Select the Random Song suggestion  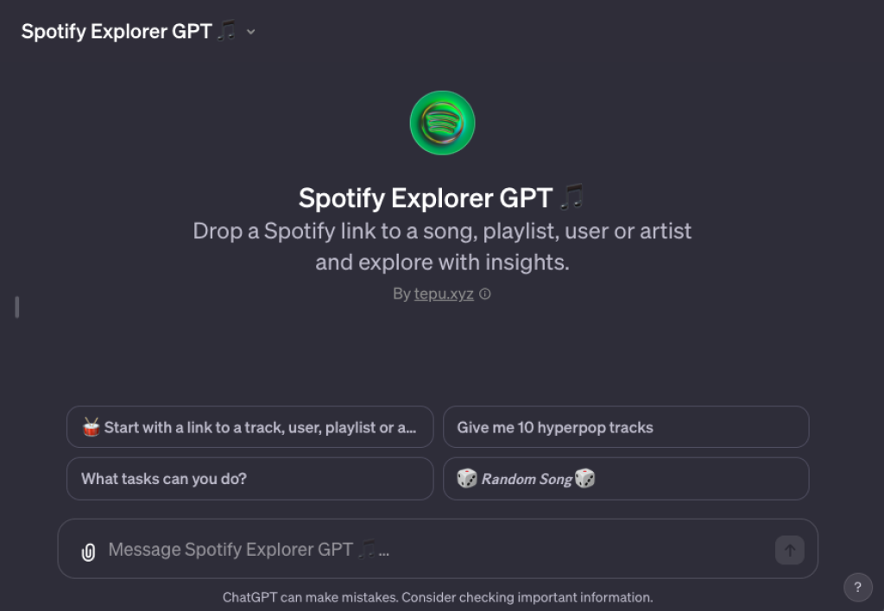click(626, 478)
